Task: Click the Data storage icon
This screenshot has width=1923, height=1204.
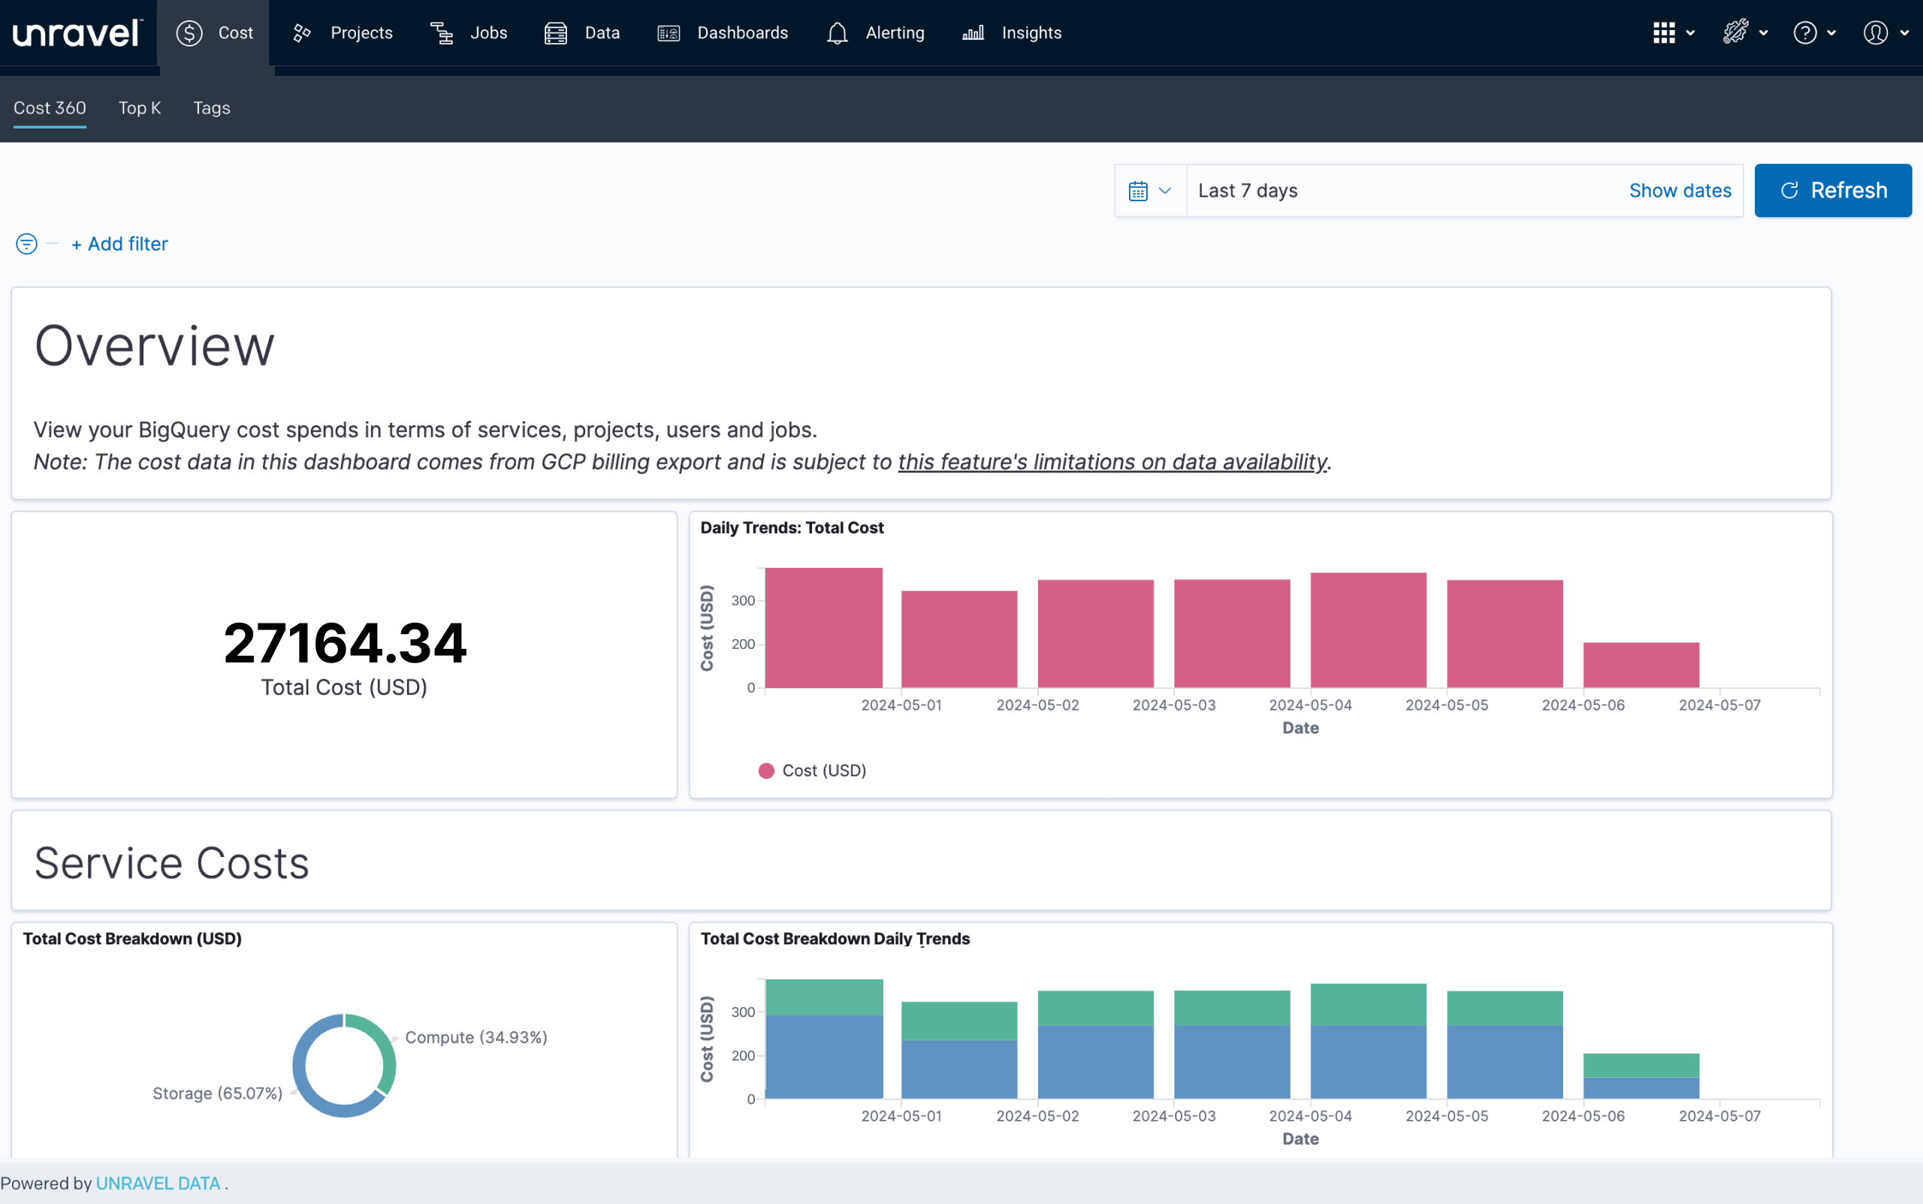Action: pos(556,32)
